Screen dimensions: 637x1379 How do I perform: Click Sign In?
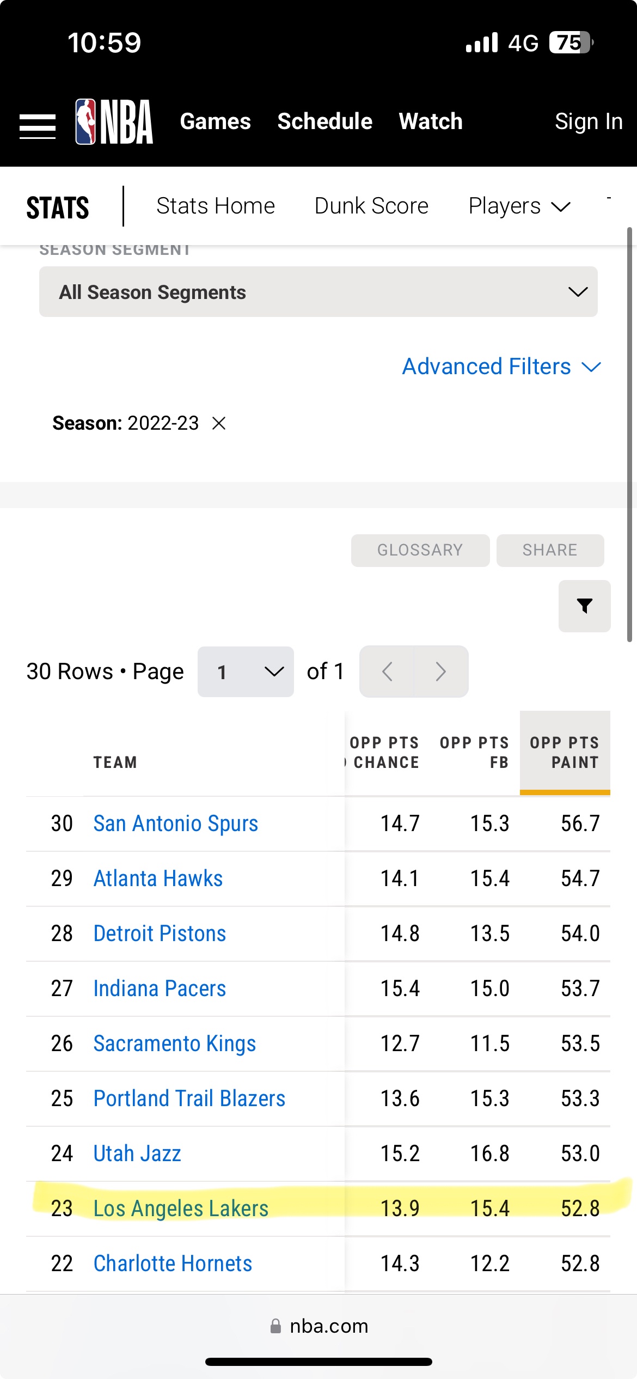(x=588, y=121)
